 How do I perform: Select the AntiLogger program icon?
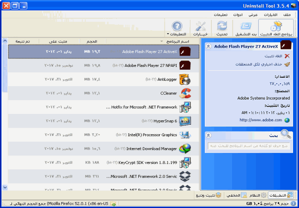click(x=185, y=79)
